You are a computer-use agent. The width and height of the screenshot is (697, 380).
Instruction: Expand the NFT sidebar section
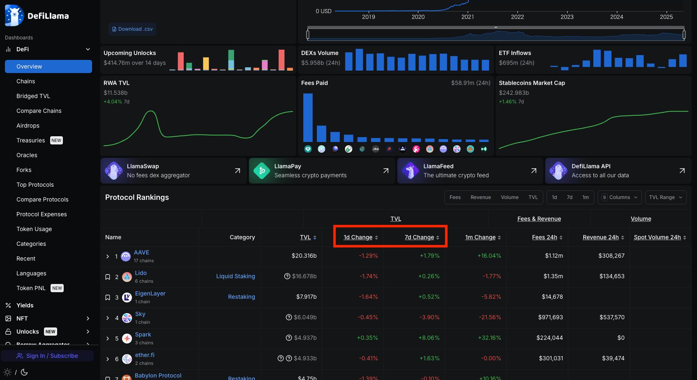click(x=88, y=318)
